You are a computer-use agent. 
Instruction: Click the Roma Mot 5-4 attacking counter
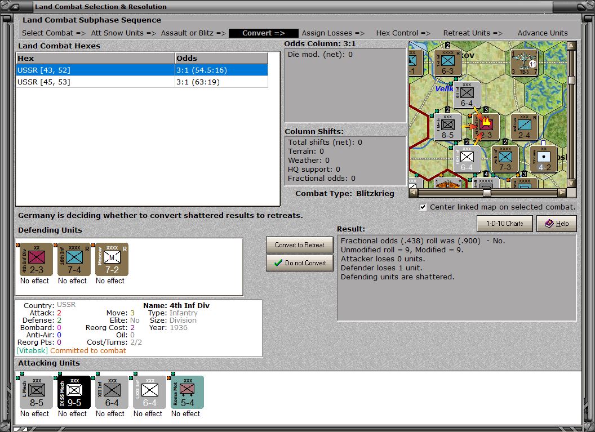(x=185, y=392)
